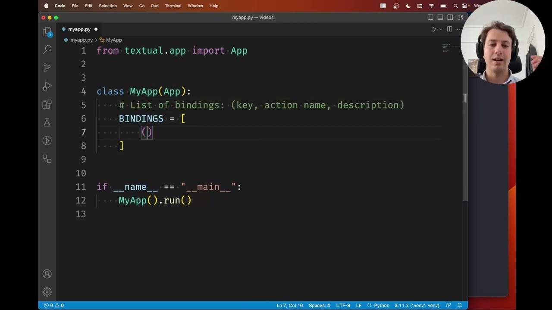Open macOS Control Center
552x310 pixels.
[x=465, y=6]
